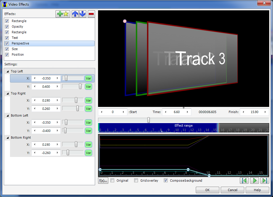Enable the Grid overlay checkbox

point(136,181)
